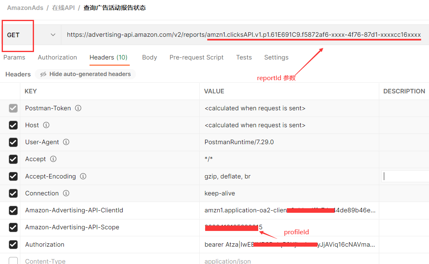Click the Connection key name
Image resolution: width=429 pixels, height=264 pixels.
click(x=42, y=193)
